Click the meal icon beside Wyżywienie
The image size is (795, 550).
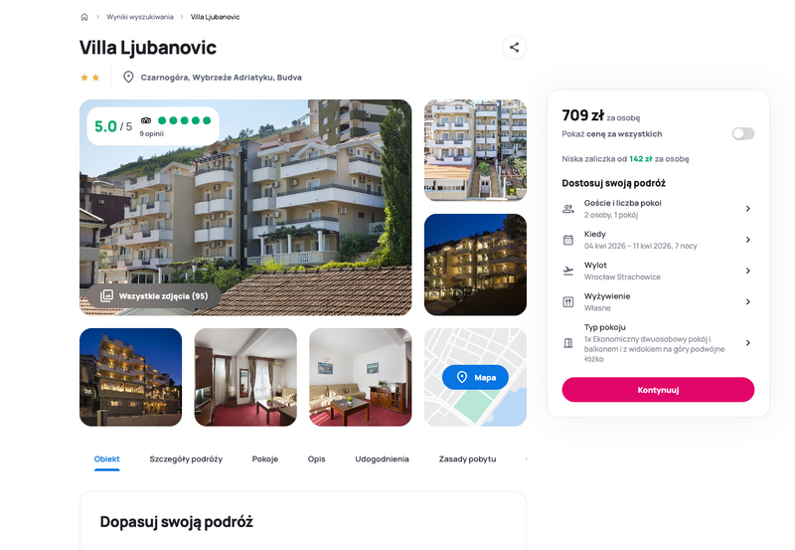point(568,302)
